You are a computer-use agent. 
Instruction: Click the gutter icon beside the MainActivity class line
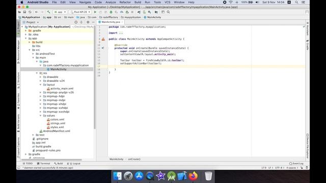[103, 39]
